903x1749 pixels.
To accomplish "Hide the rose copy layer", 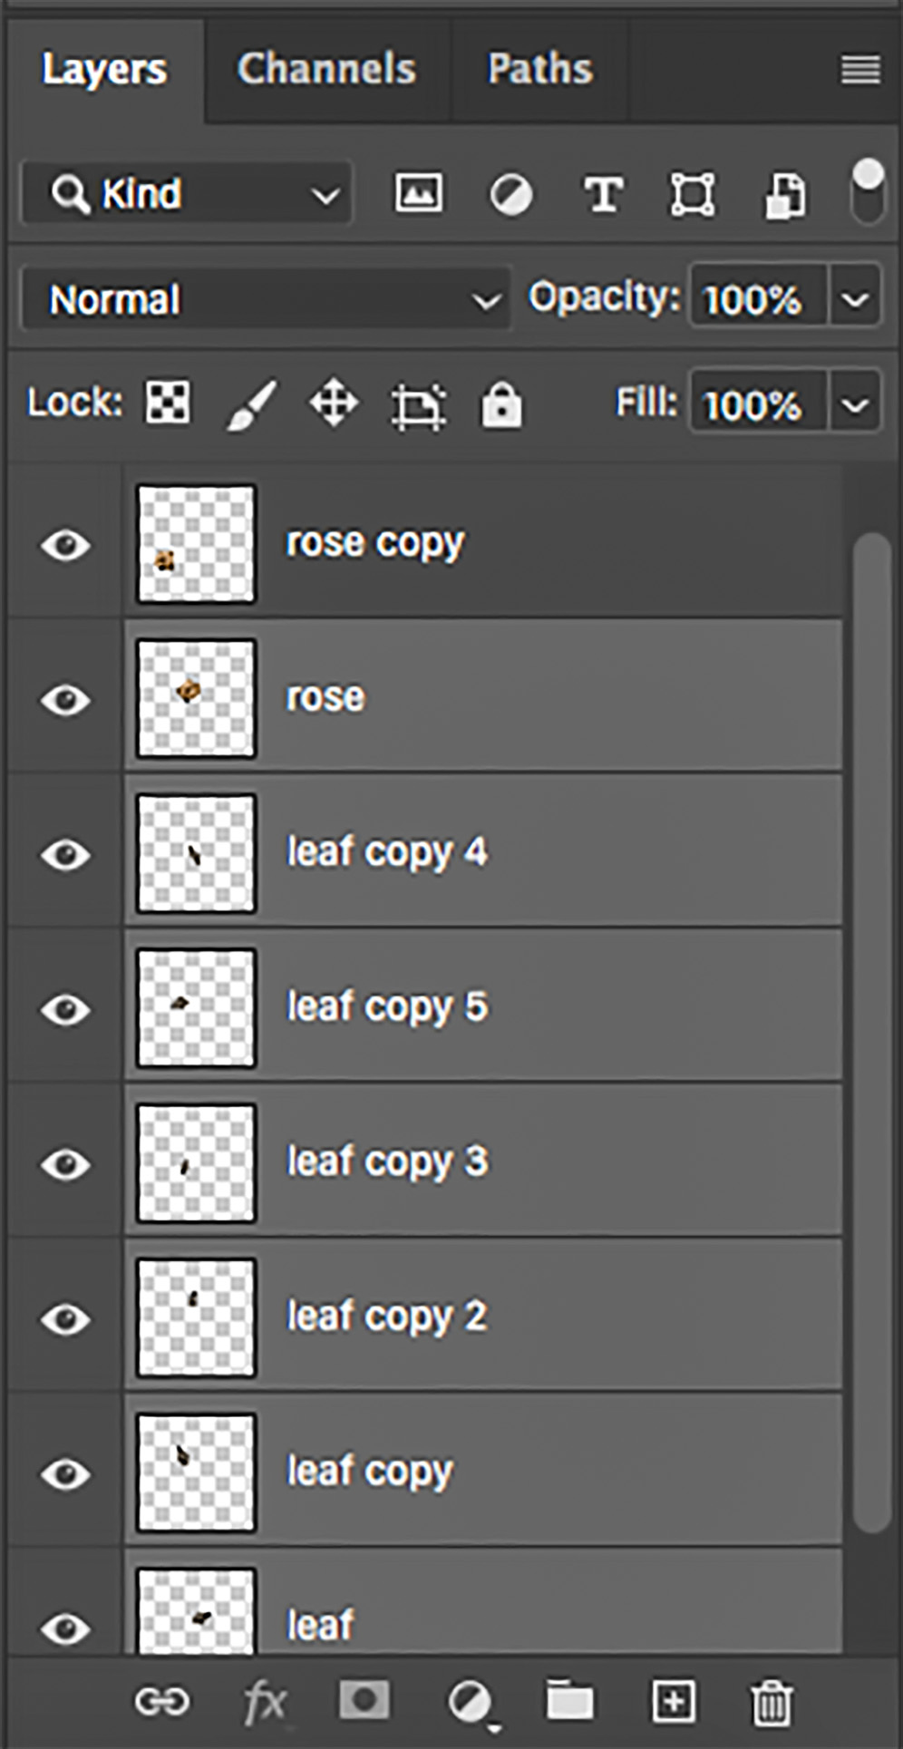I will pyautogui.click(x=65, y=545).
